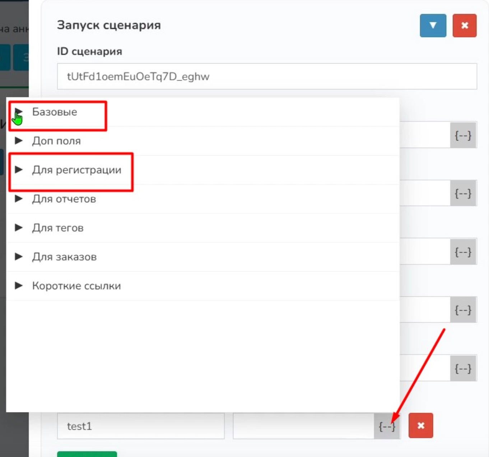The image size is (489, 457).
Task: Expand the Базовые category triangle
Action: click(x=19, y=112)
